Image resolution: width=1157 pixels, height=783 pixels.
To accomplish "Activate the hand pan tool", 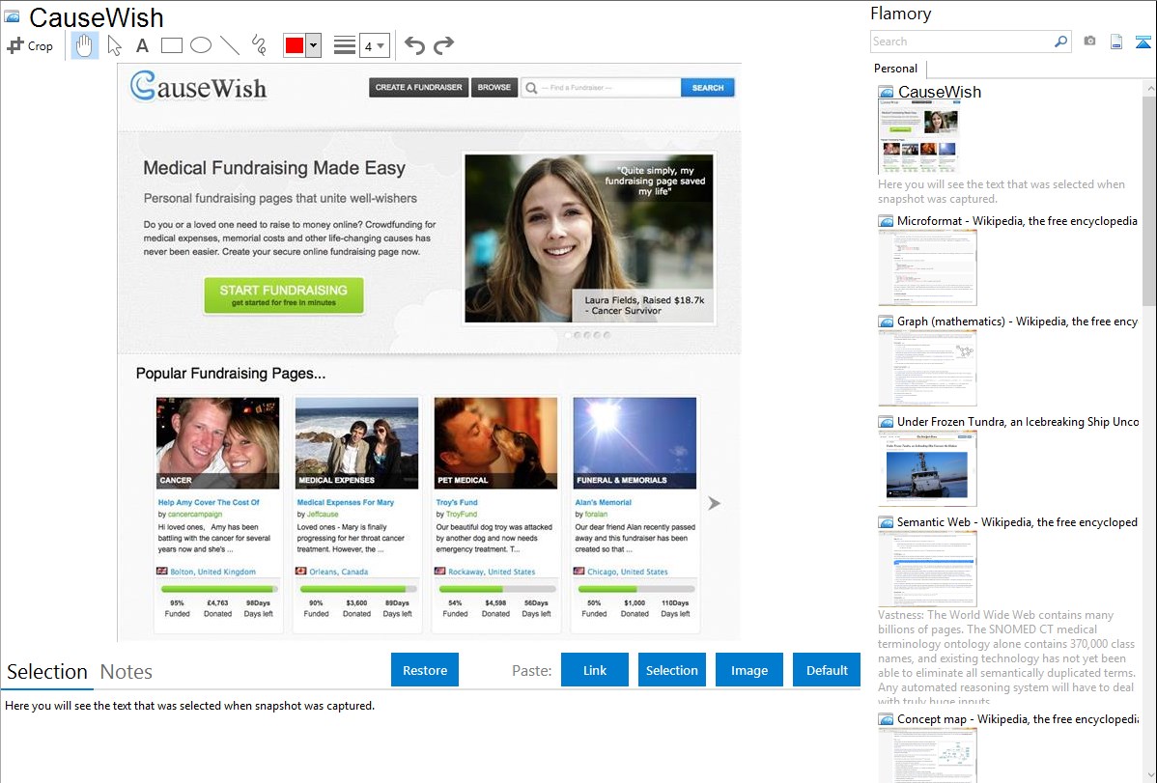I will [x=84, y=45].
